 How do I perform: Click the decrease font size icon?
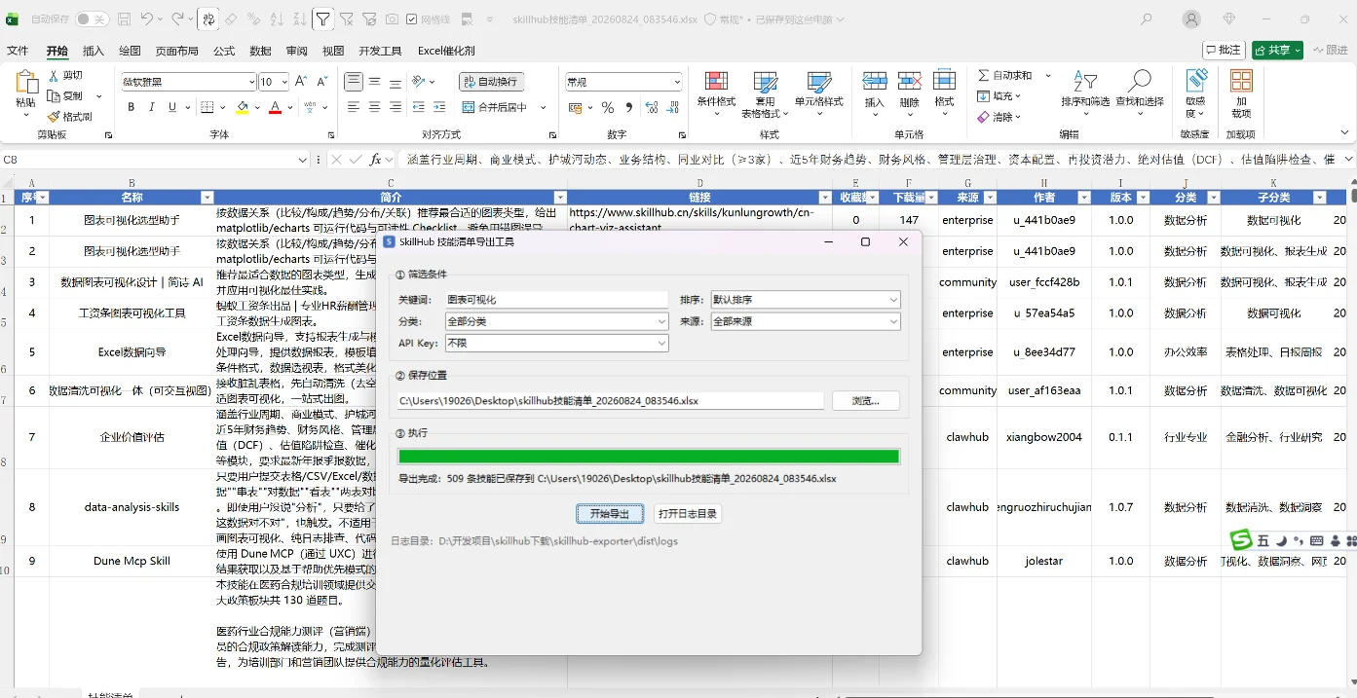click(x=323, y=82)
